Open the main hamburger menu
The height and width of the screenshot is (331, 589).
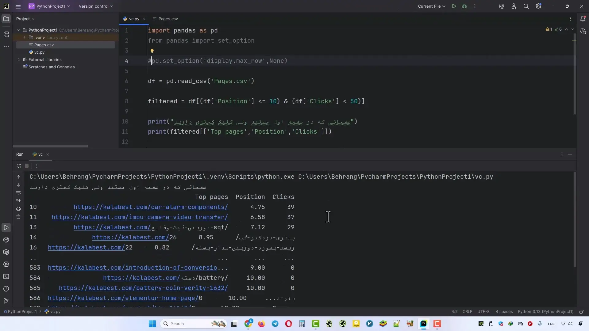click(18, 6)
